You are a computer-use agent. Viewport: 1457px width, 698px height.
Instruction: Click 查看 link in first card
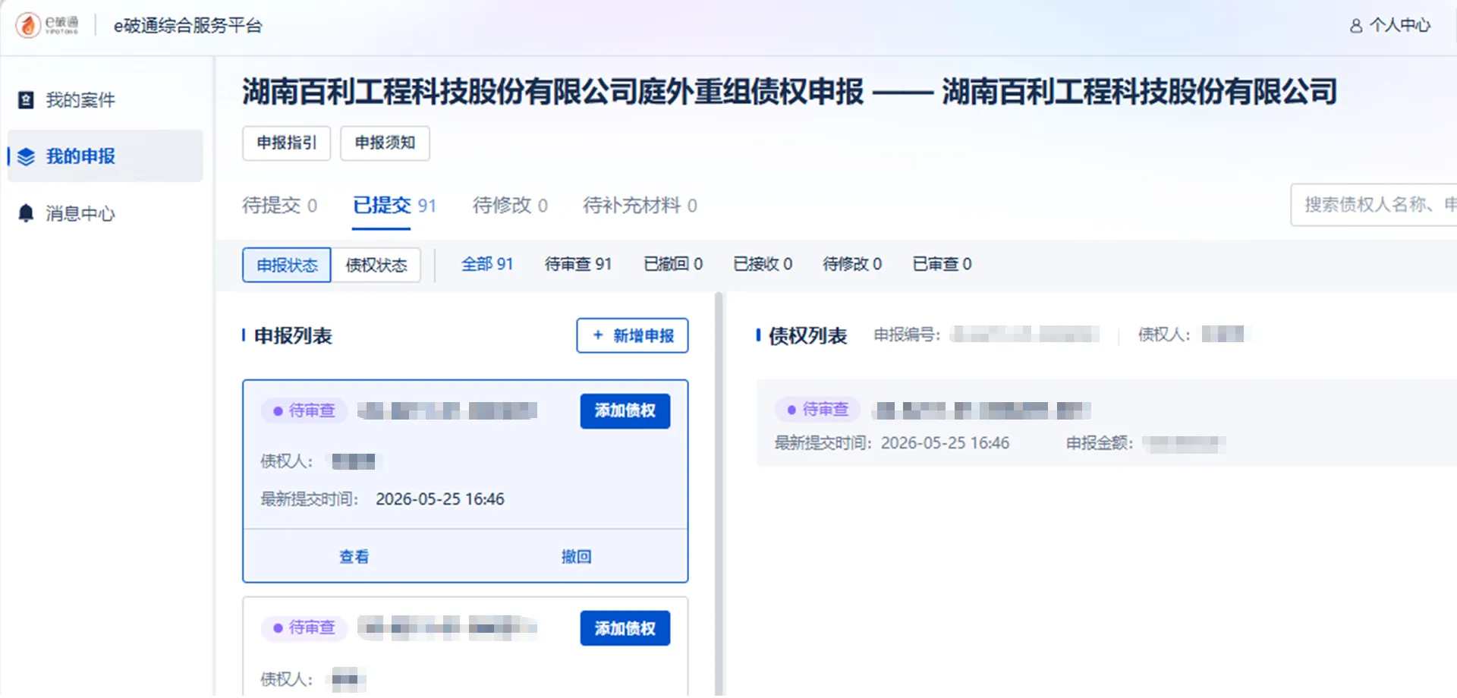tap(354, 557)
